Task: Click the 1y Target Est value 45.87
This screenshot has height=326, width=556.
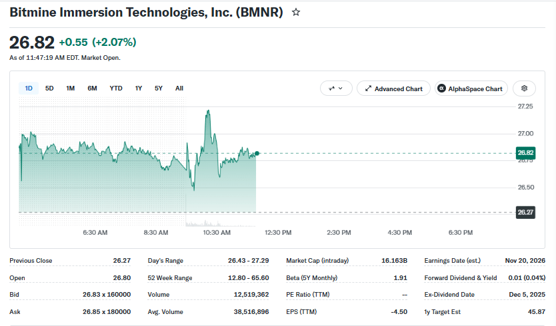Action: (537, 312)
